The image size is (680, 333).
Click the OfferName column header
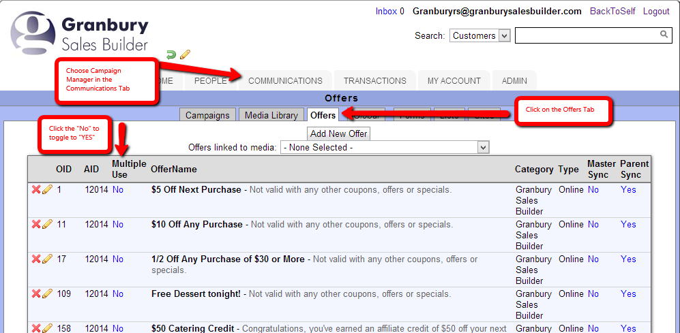coord(173,170)
